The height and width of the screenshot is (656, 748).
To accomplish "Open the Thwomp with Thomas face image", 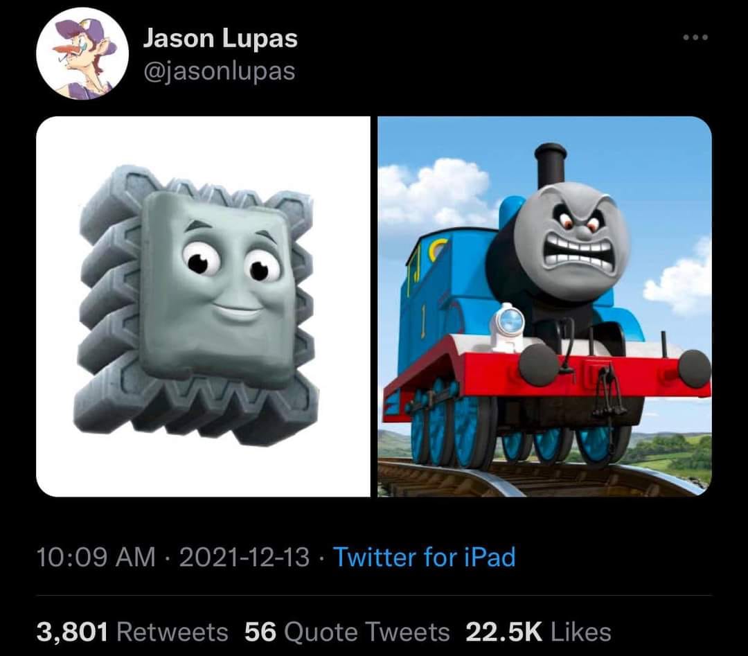I will (x=203, y=307).
